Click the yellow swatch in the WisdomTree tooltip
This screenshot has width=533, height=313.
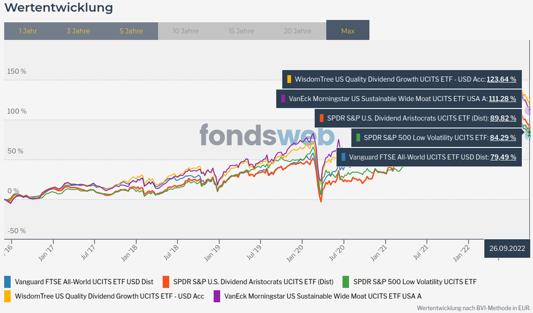point(289,79)
